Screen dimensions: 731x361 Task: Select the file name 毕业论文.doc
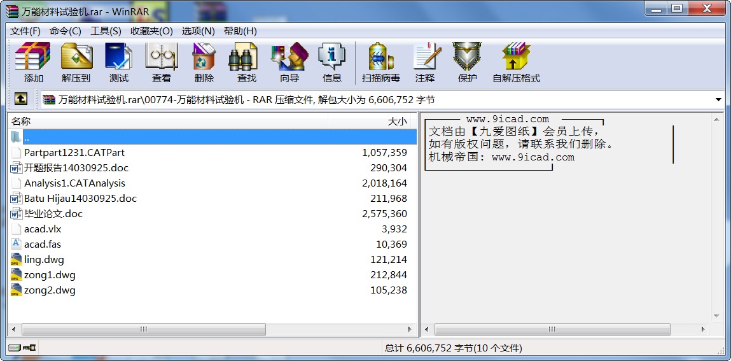coord(53,214)
